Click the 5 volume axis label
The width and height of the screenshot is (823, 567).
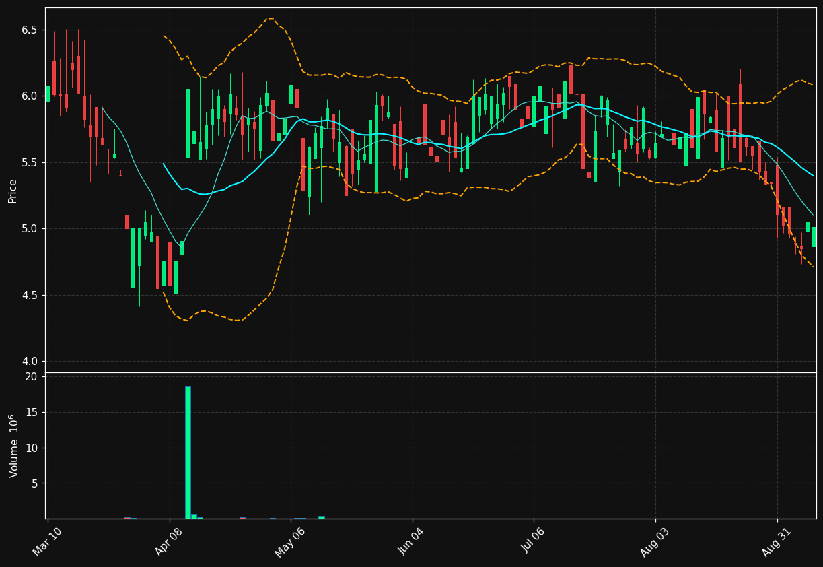click(x=35, y=483)
